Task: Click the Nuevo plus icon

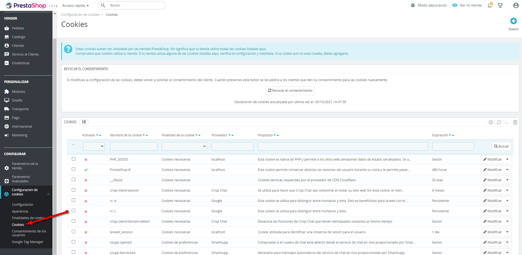Action: pos(513,21)
